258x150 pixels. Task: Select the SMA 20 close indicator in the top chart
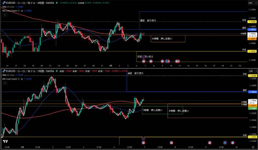click(x=8, y=7)
